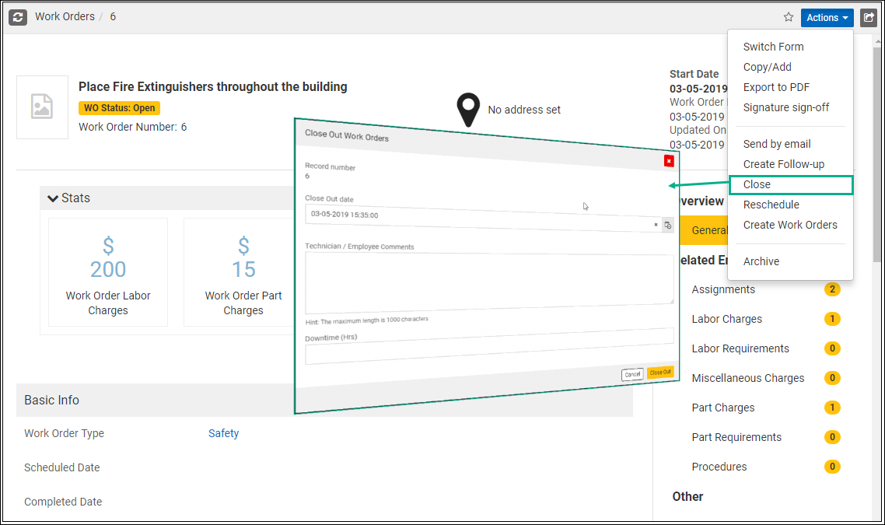Open Assignments related entity
Image resolution: width=885 pixels, height=525 pixels.
click(723, 289)
